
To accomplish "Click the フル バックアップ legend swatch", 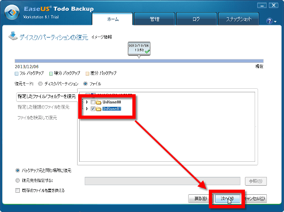I will pyautogui.click(x=17, y=74).
